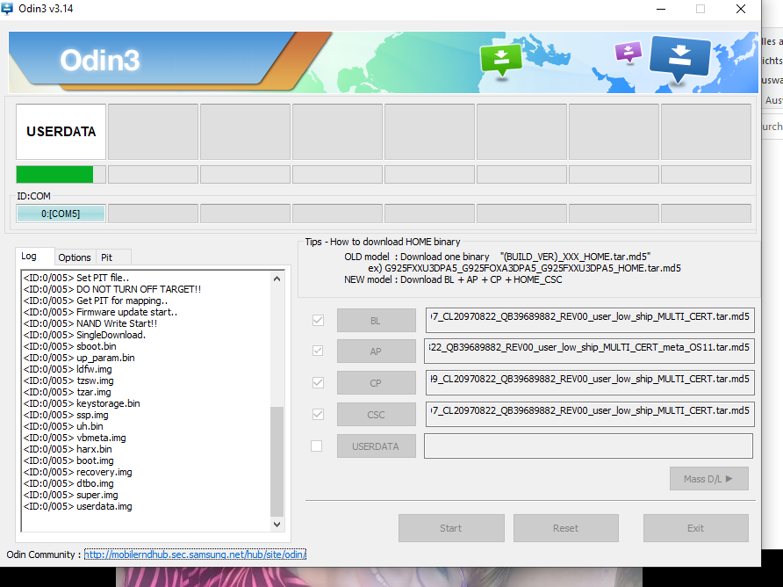Screen dimensions: 783x587
Task: Click the 0:[COM5] port box
Action: 61,214
